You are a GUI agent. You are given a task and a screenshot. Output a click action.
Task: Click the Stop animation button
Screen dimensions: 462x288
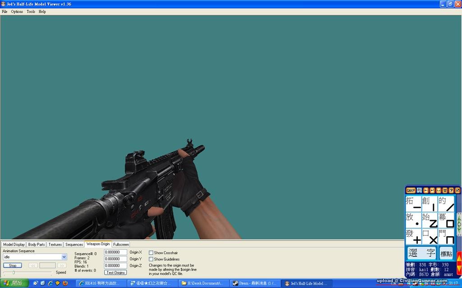click(13, 265)
